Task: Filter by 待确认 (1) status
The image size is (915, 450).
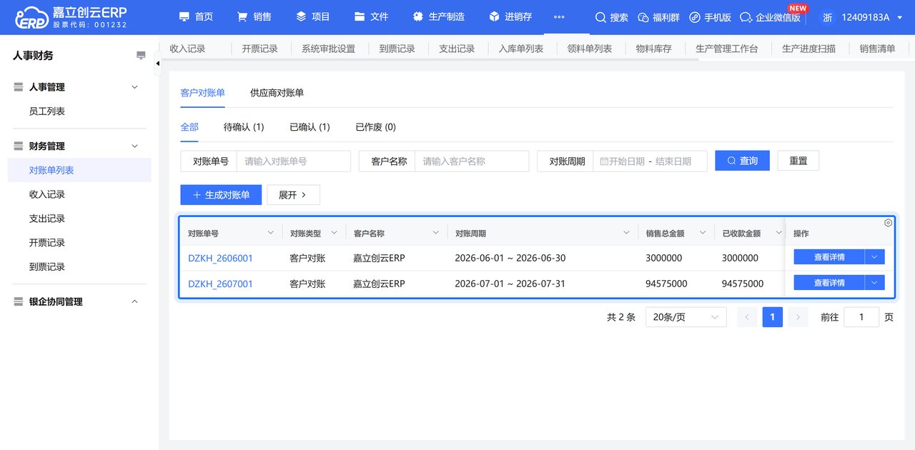Action: point(244,127)
